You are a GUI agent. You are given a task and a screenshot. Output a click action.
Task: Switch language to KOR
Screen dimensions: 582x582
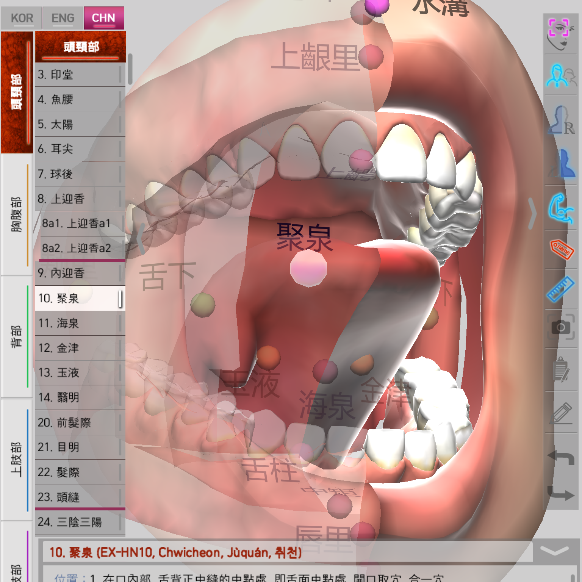(22, 18)
